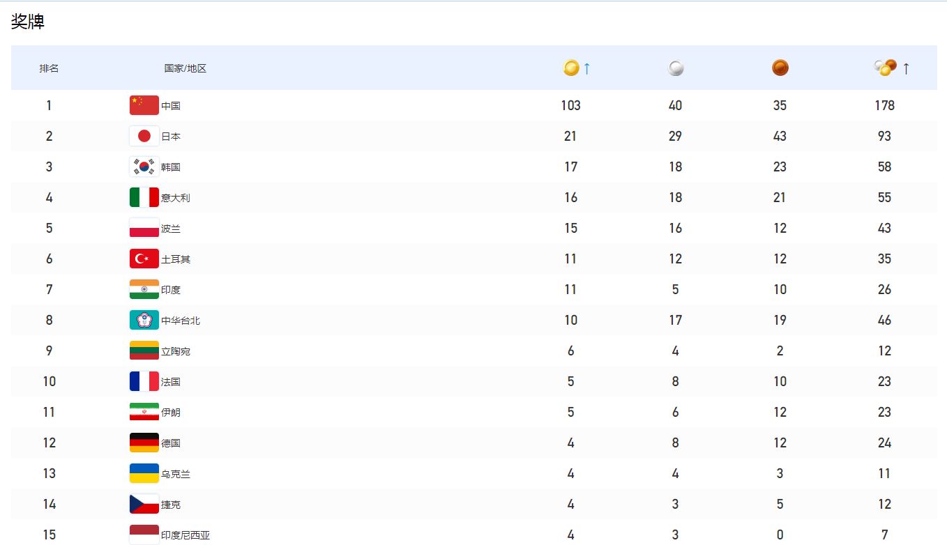Click the total medals column icon
947x545 pixels.
click(x=885, y=68)
